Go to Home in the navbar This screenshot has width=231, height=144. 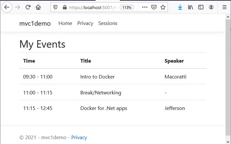[65, 23]
